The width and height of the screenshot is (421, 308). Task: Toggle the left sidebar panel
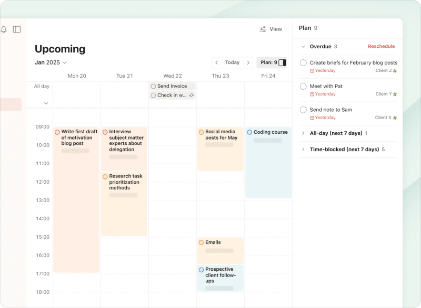[x=16, y=29]
